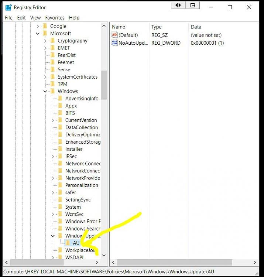Click the REG_DWORD type cell
Screen dimensions: 264x277
point(166,43)
